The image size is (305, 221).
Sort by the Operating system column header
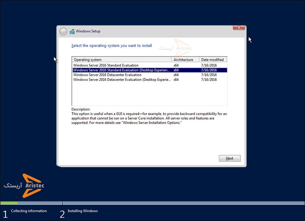coord(122,59)
